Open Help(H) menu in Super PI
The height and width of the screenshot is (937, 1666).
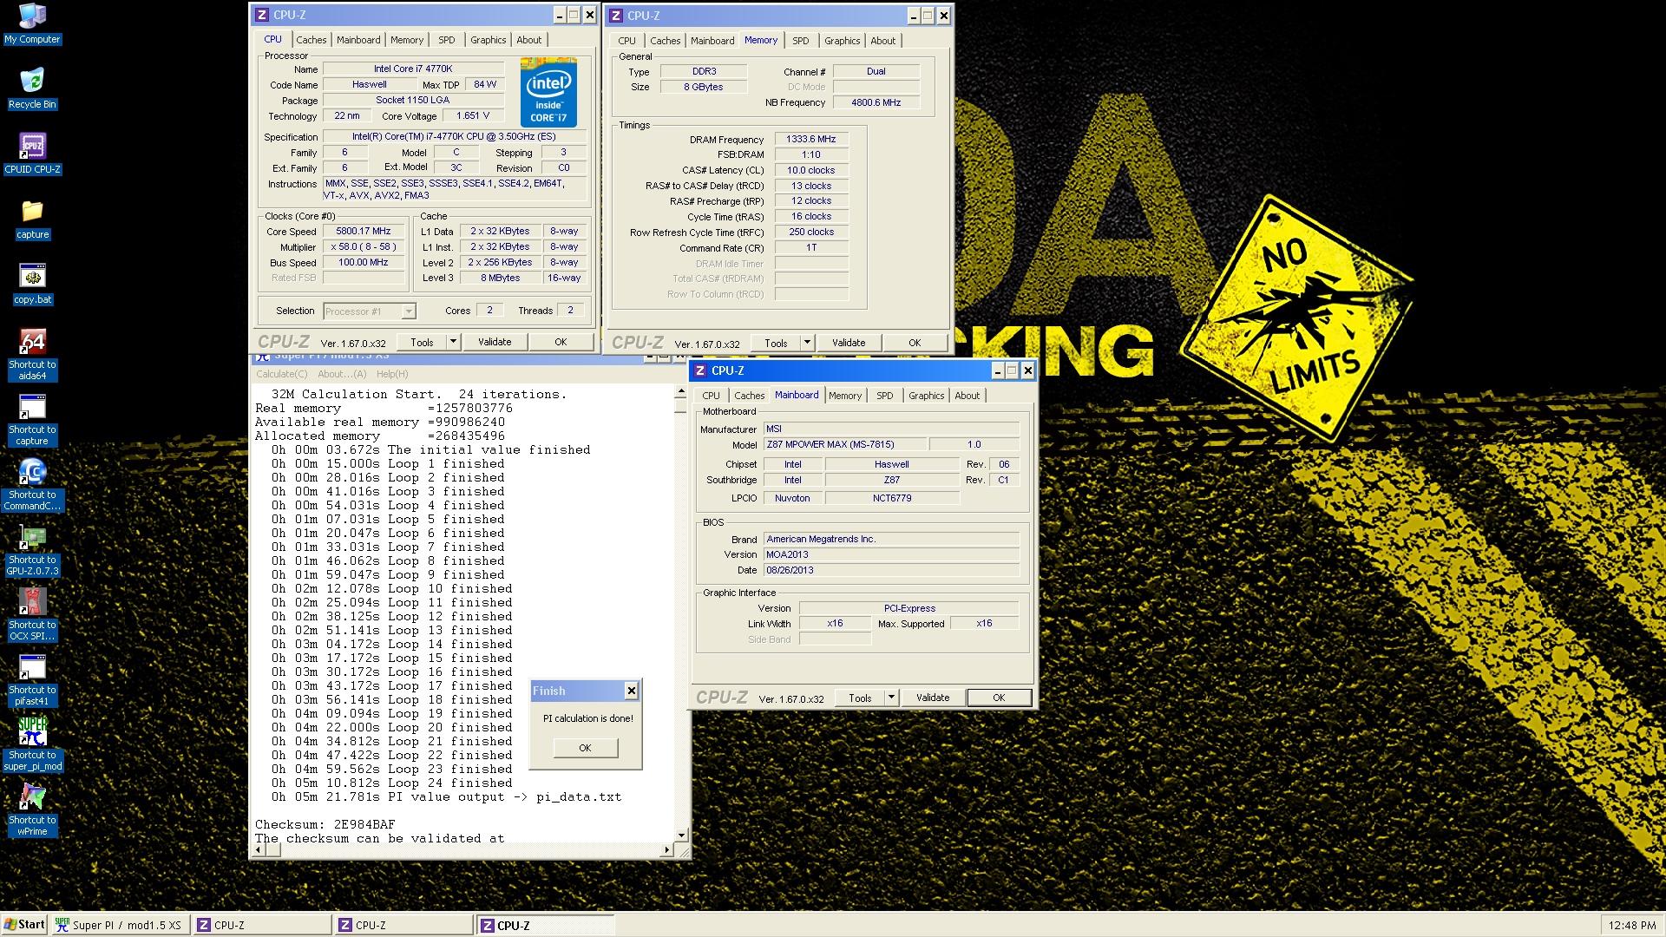click(x=391, y=374)
